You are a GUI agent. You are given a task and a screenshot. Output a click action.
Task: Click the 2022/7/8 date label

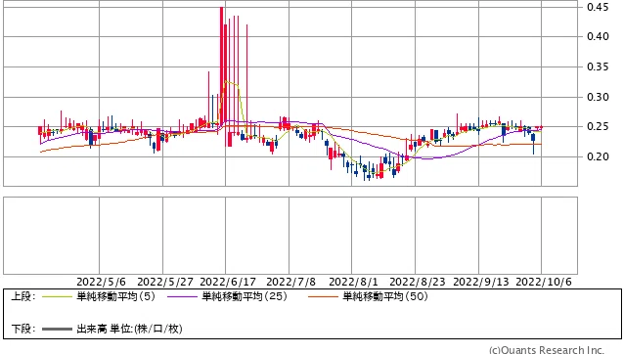coord(290,282)
